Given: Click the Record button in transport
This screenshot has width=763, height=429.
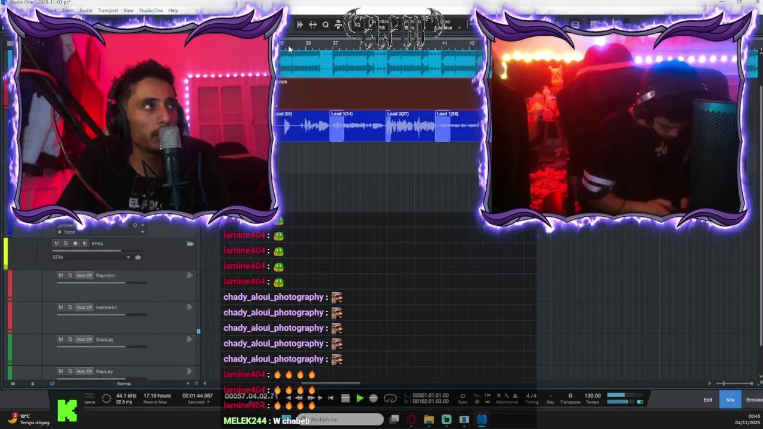Looking at the screenshot, I should pyautogui.click(x=374, y=398).
